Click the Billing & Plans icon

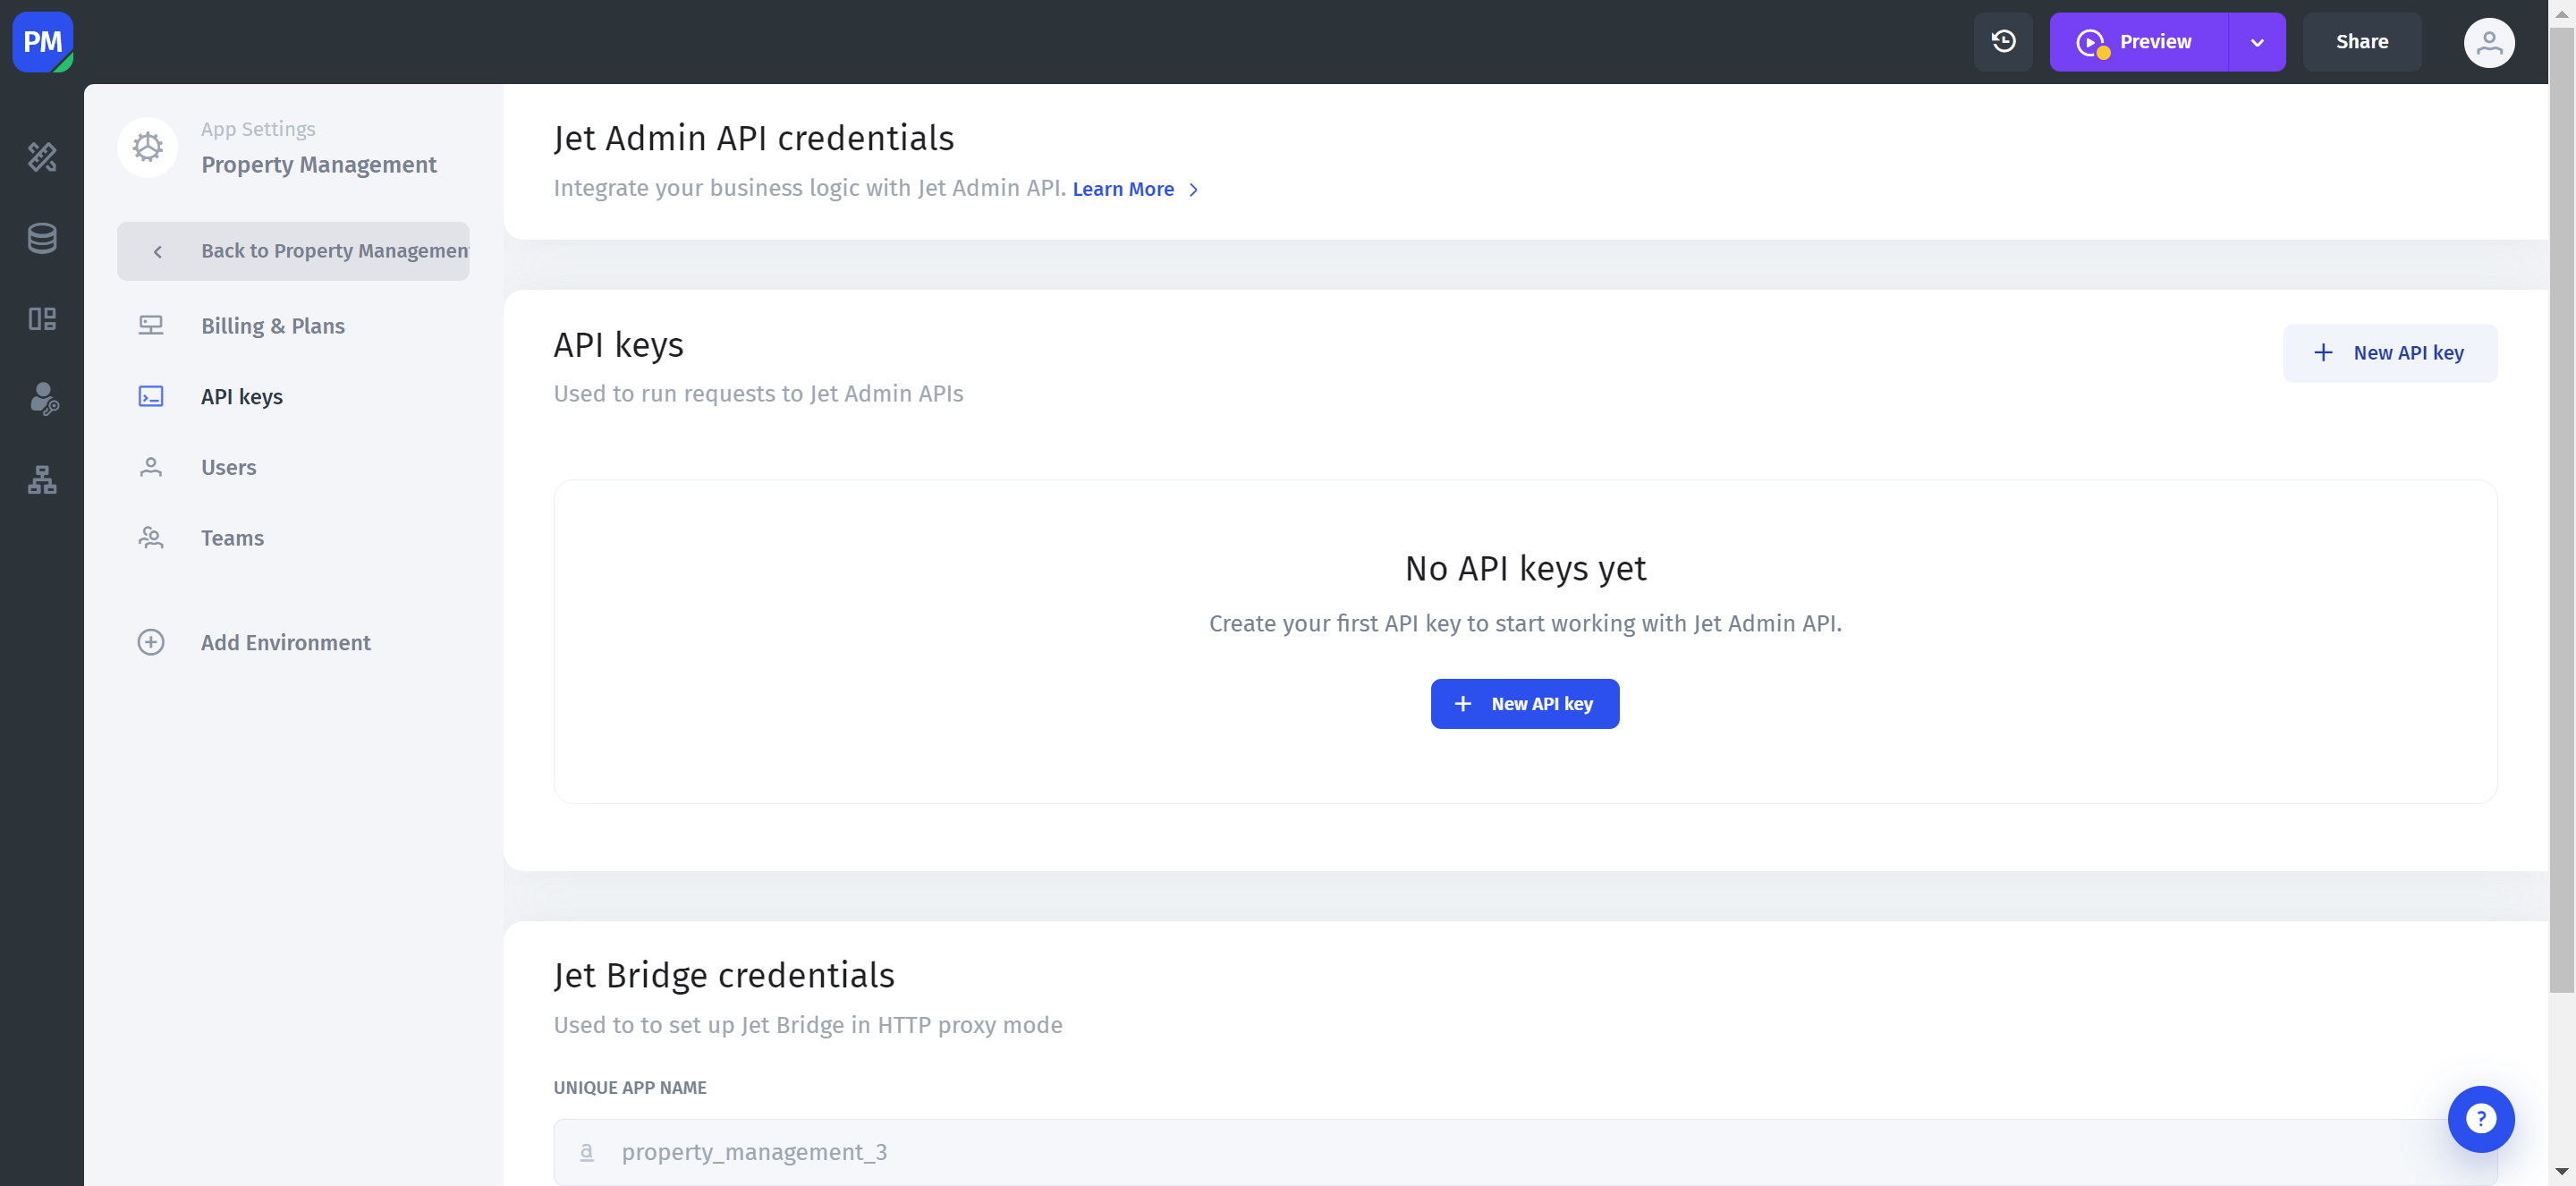pyautogui.click(x=151, y=326)
